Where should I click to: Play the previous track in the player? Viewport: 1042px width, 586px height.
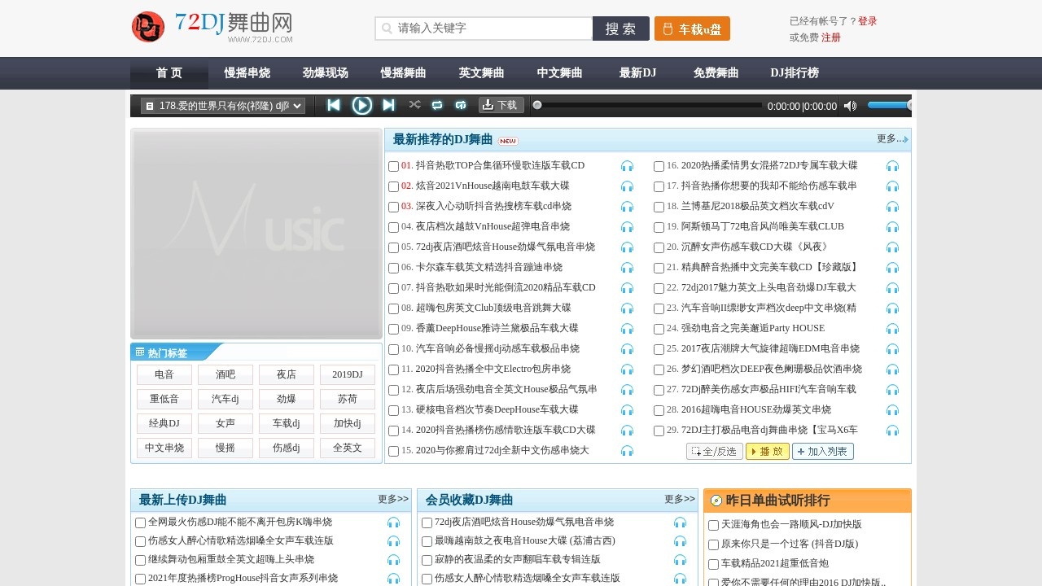334,105
